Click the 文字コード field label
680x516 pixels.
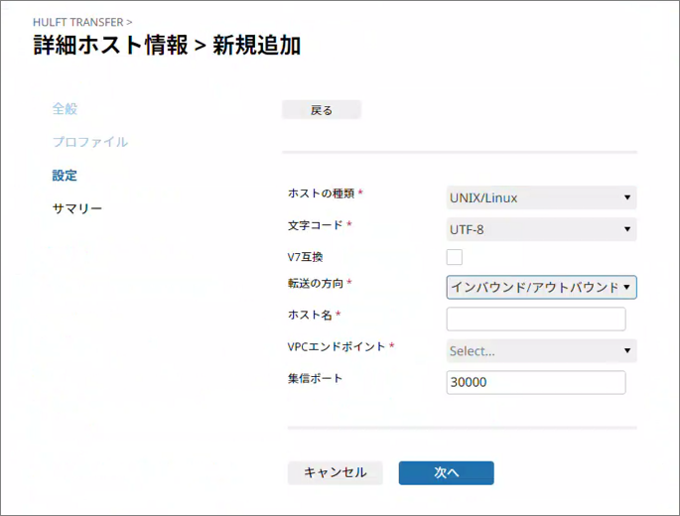tap(314, 225)
